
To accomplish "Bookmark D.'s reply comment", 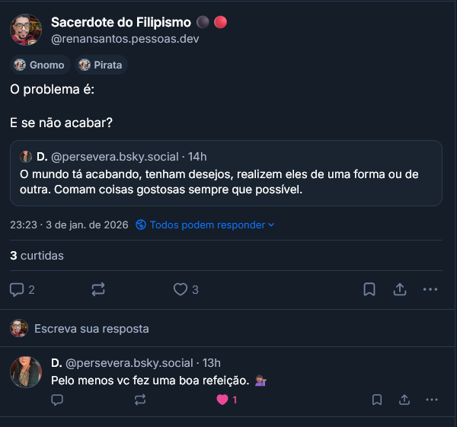I will pyautogui.click(x=376, y=400).
